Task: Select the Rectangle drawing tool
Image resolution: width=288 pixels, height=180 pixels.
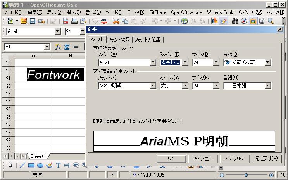Action: pyautogui.click(x=31, y=165)
